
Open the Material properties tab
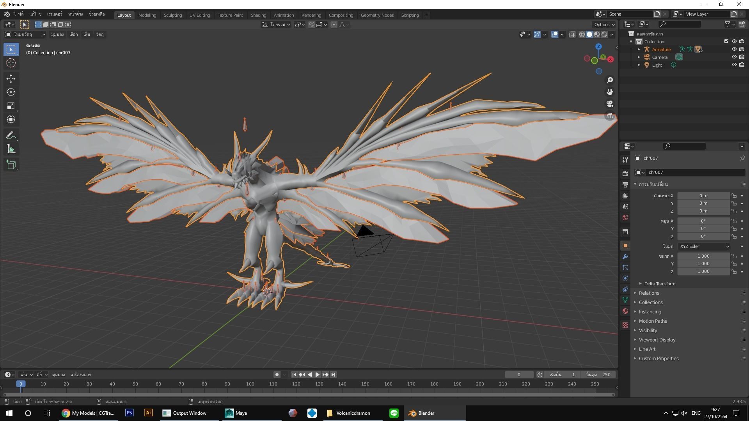(x=625, y=311)
